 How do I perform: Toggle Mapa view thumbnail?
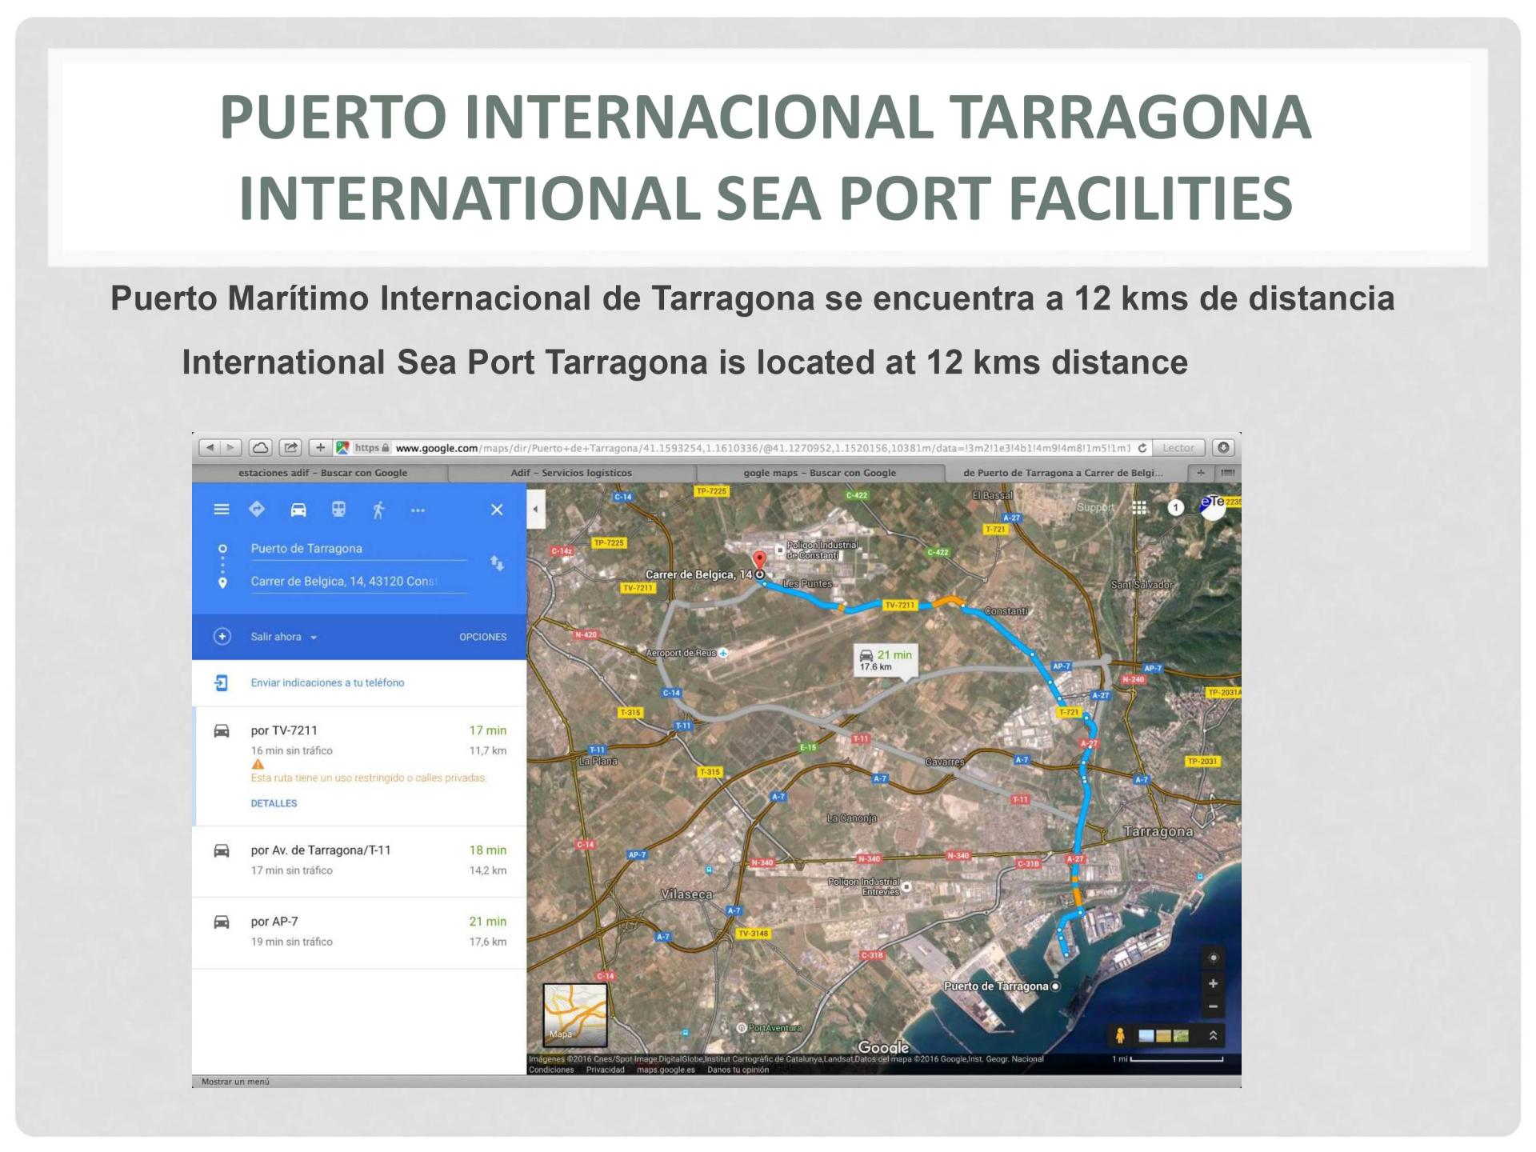(574, 1014)
